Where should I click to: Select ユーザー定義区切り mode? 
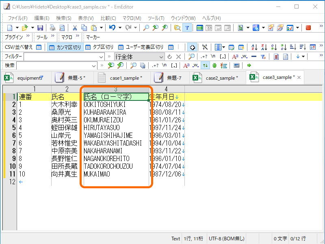point(141,47)
